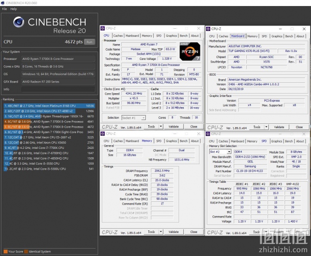The width and height of the screenshot is (311, 256).
Task: Expand Tools arrow in CPU tab window
Action: pyautogui.click(x=161, y=127)
